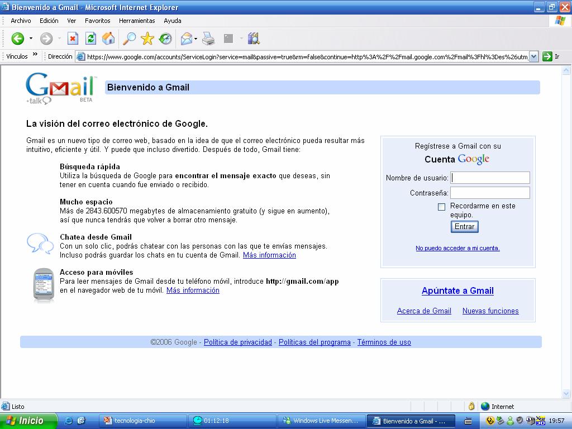Open the dropdown arrow beside the gray square button
The width and height of the screenshot is (572, 429).
241,39
